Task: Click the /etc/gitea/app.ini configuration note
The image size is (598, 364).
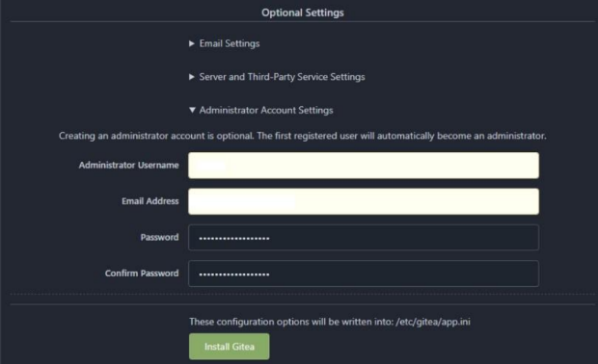Action: pyautogui.click(x=330, y=322)
